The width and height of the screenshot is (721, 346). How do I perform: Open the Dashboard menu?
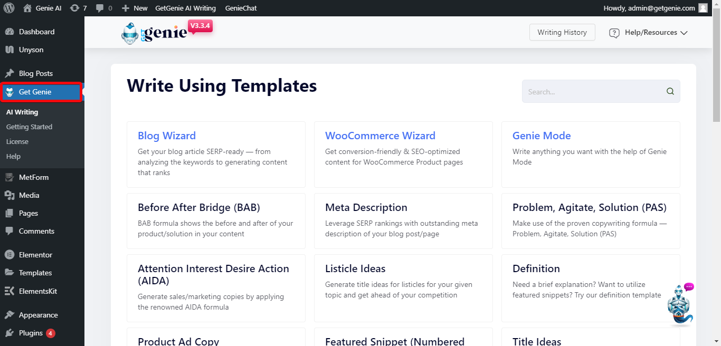tap(42, 32)
